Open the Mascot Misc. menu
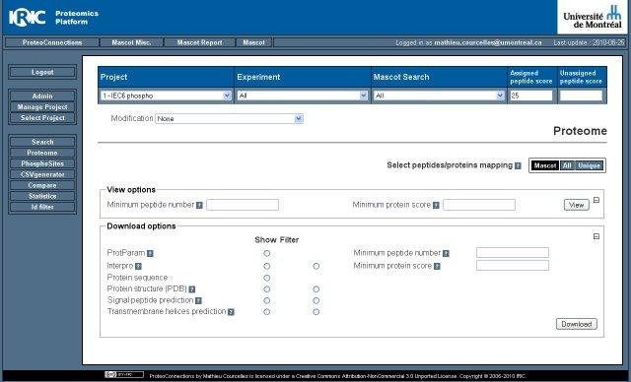Viewport: 631px width, 382px height. [131, 42]
